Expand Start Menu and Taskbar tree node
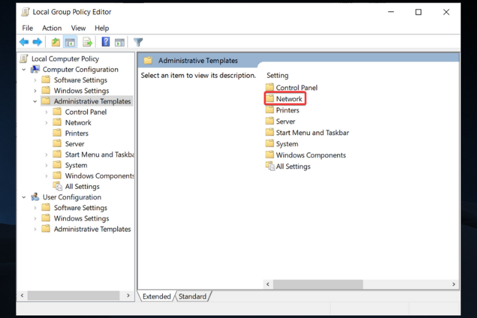This screenshot has width=477, height=318. [46, 155]
